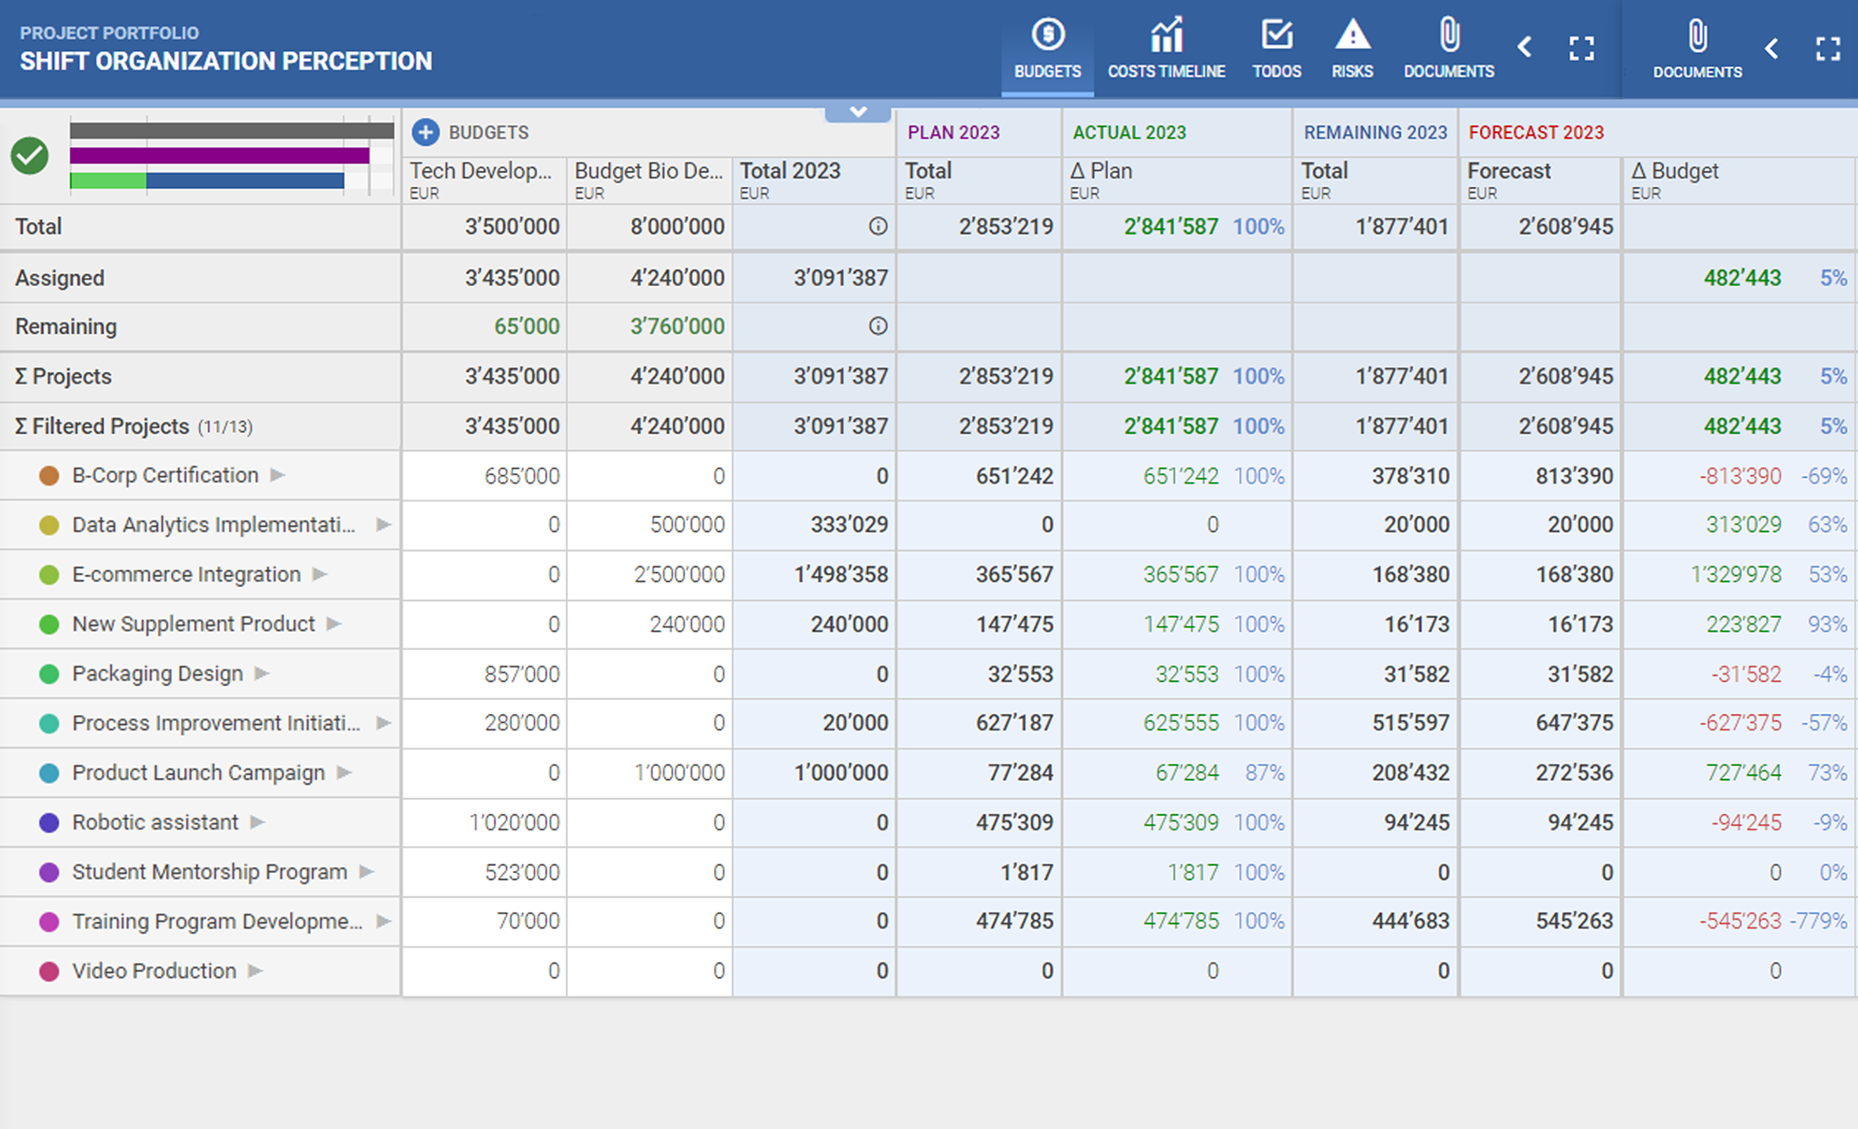Open the Video Production project
The image size is (1858, 1129).
coord(155,972)
